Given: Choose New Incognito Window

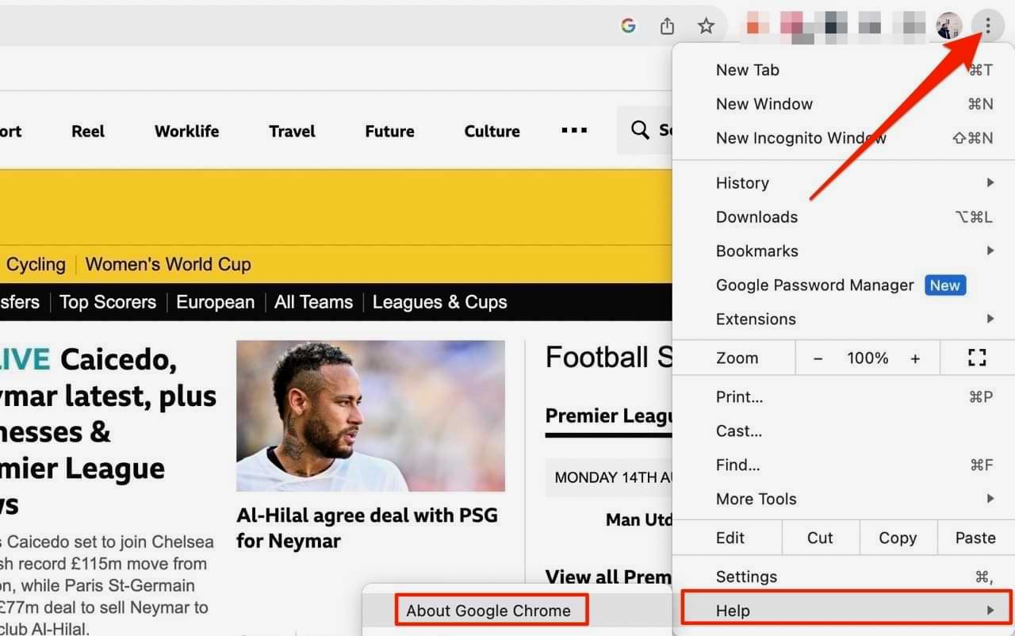Looking at the screenshot, I should 843,138.
